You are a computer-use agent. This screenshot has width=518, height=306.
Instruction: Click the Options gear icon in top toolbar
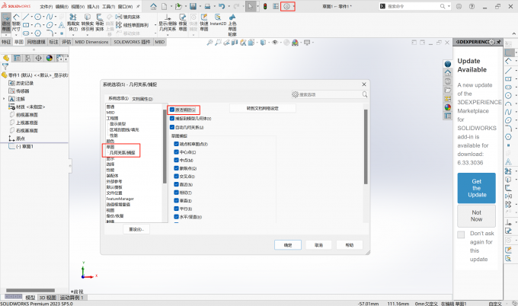coord(286,6)
